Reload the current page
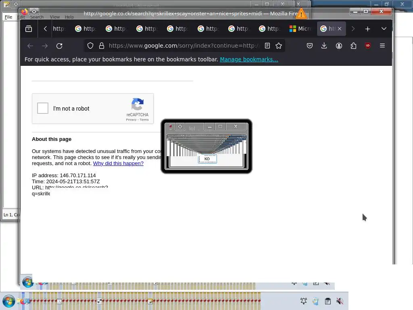 point(59,46)
